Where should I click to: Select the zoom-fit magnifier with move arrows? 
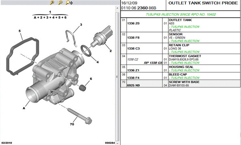(x=69, y=2)
